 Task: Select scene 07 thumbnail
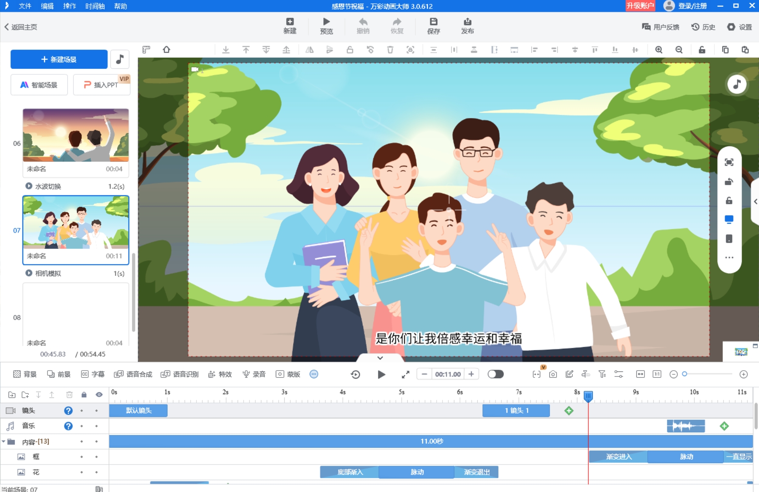pyautogui.click(x=76, y=222)
